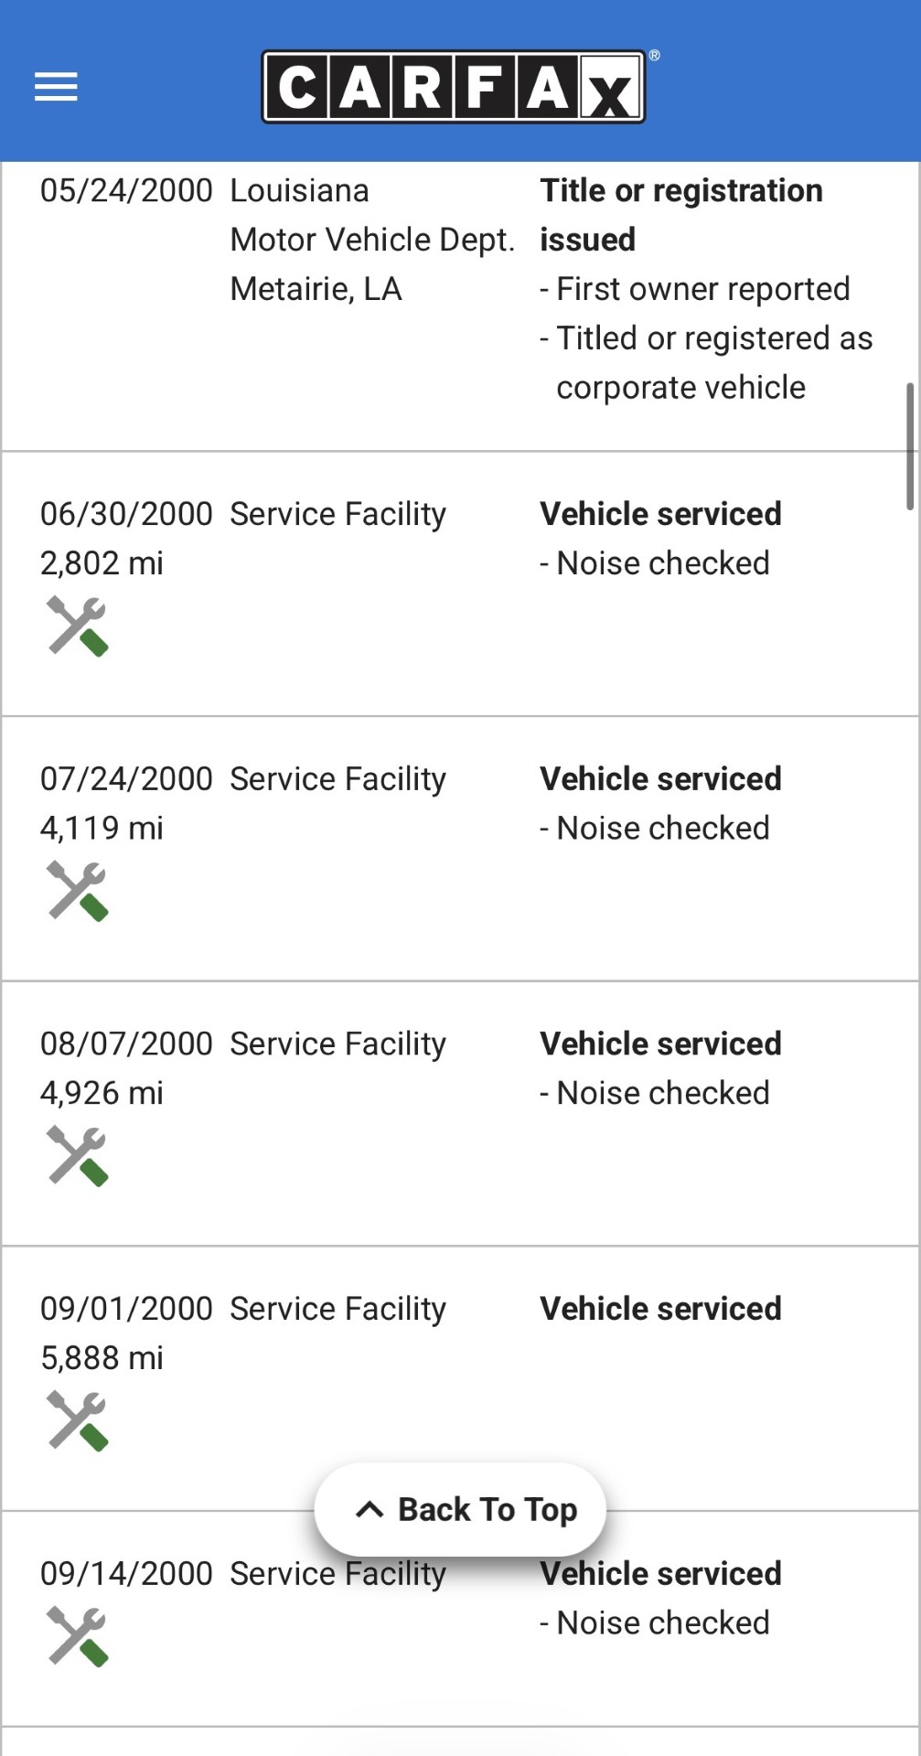Click service wrench icon for 09/01/2000 entry
This screenshot has height=1756, width=921.
coord(78,1420)
